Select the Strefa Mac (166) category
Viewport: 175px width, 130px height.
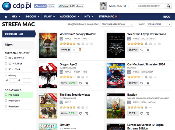19,34
